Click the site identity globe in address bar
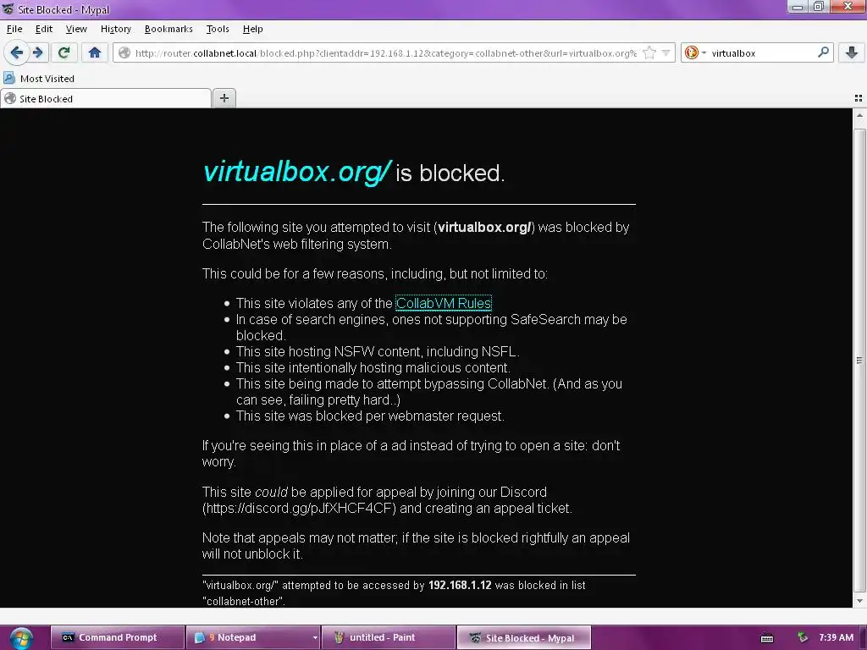Screen dimensions: 867x650 click(x=124, y=53)
